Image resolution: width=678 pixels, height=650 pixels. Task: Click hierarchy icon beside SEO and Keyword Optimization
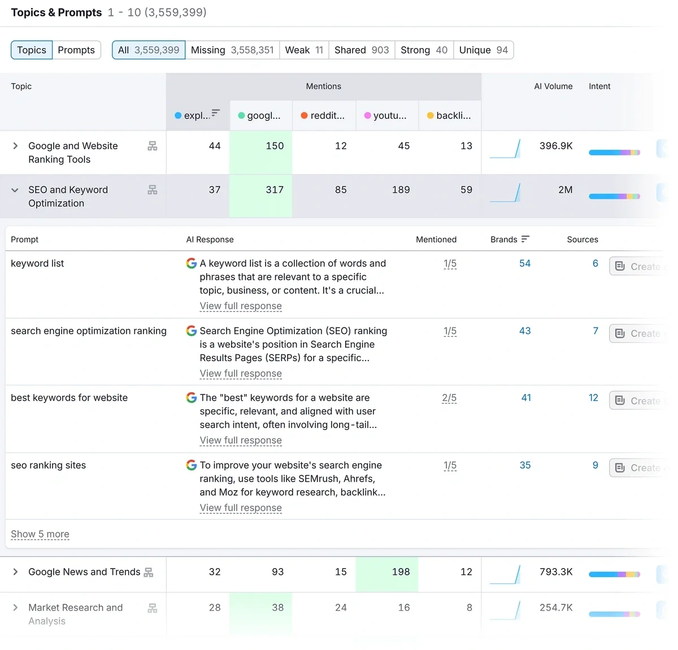point(153,190)
